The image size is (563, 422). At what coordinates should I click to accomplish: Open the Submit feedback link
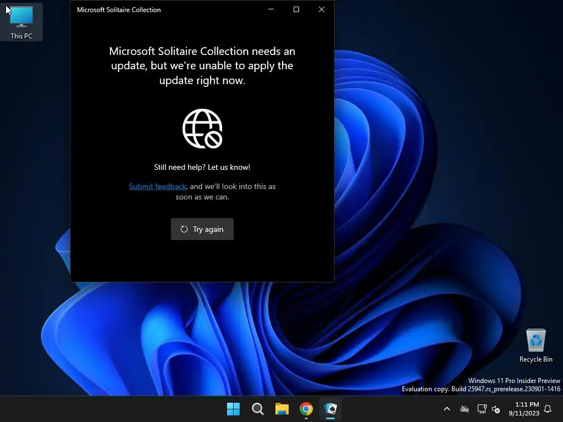tap(158, 187)
